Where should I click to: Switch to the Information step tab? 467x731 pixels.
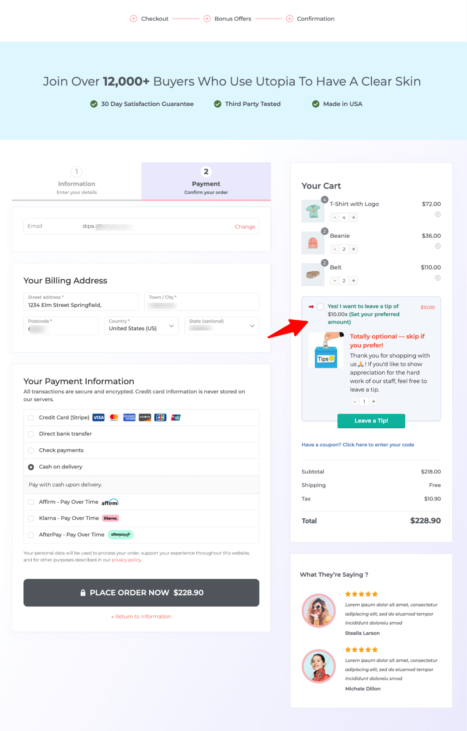coord(77,182)
